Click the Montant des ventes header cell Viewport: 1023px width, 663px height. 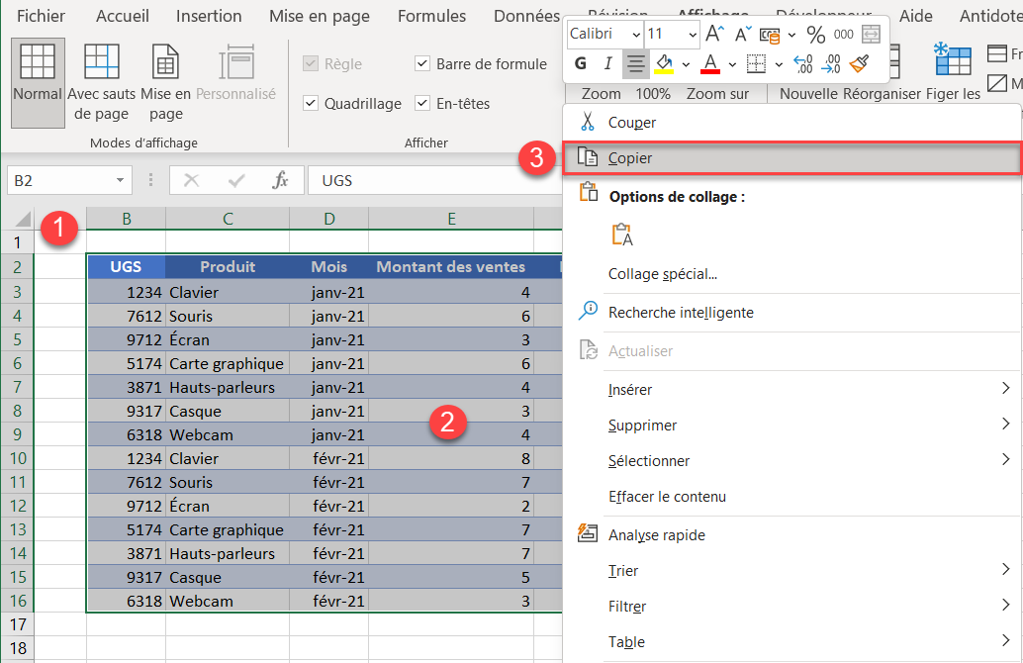coord(451,266)
